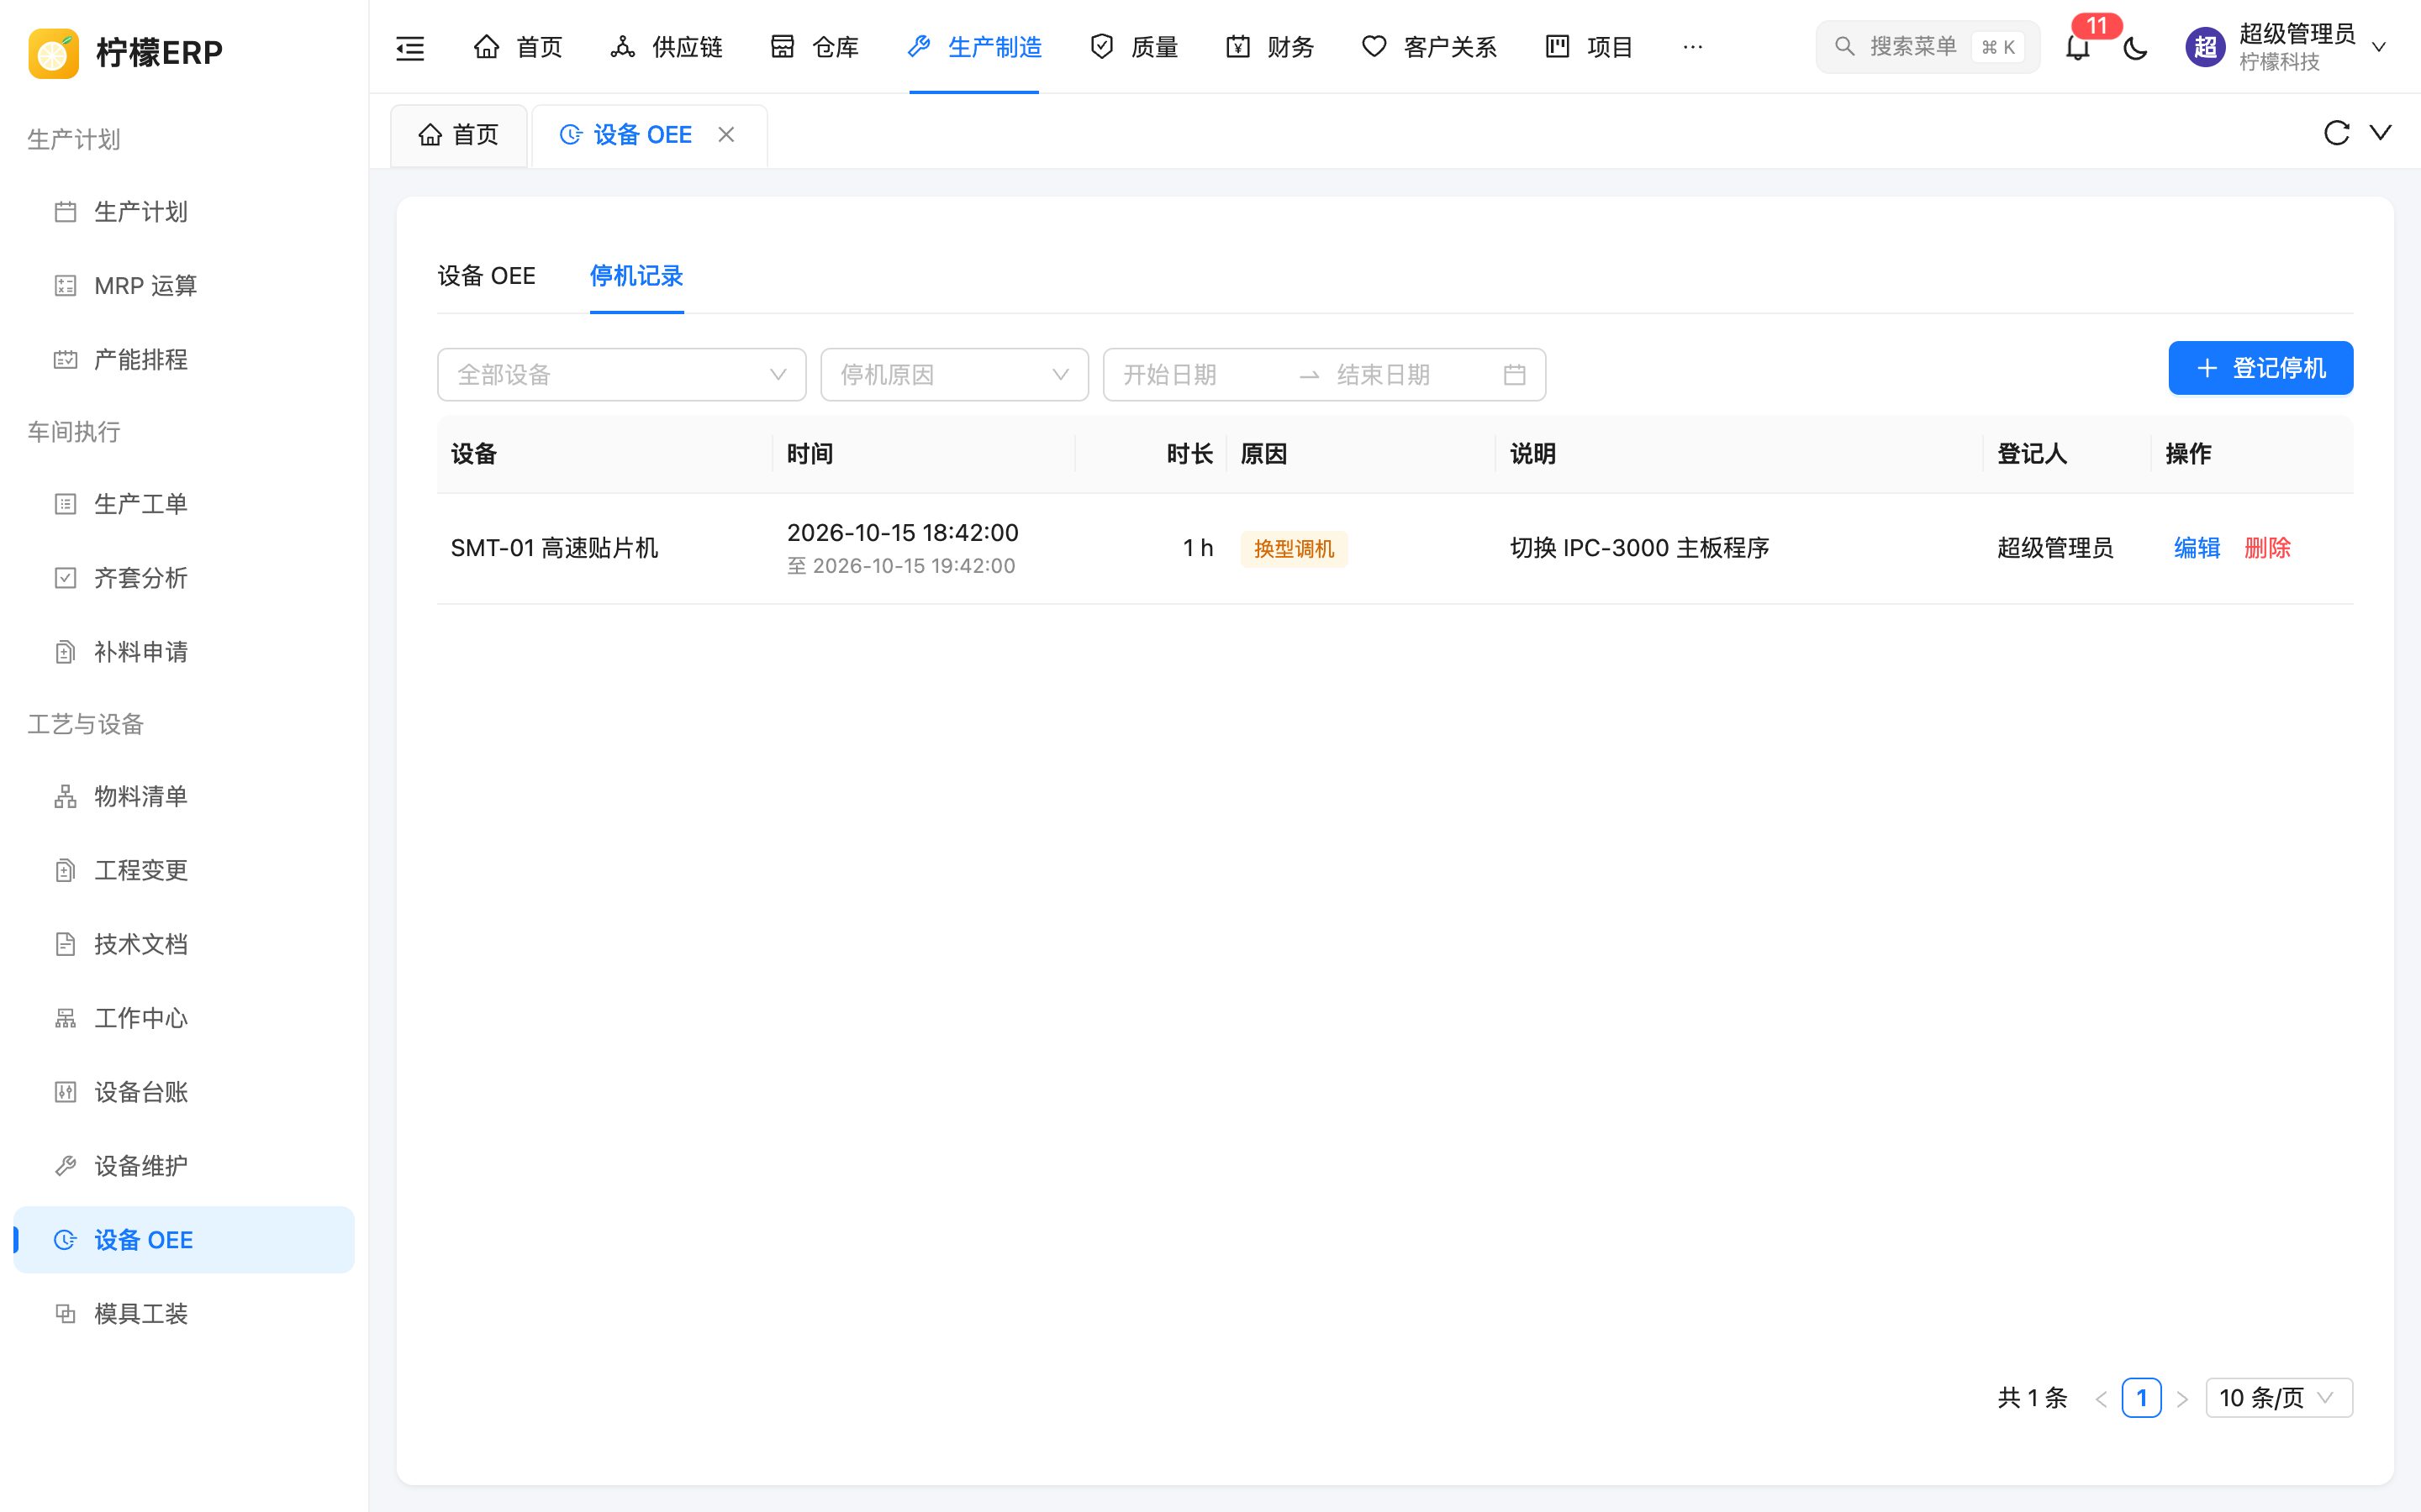Open 补料申请 in the sidebar
Screen dimensions: 2421x1512
184,652
